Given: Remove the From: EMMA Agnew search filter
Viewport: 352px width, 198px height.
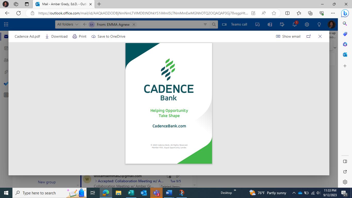Looking at the screenshot, I should 134,24.
